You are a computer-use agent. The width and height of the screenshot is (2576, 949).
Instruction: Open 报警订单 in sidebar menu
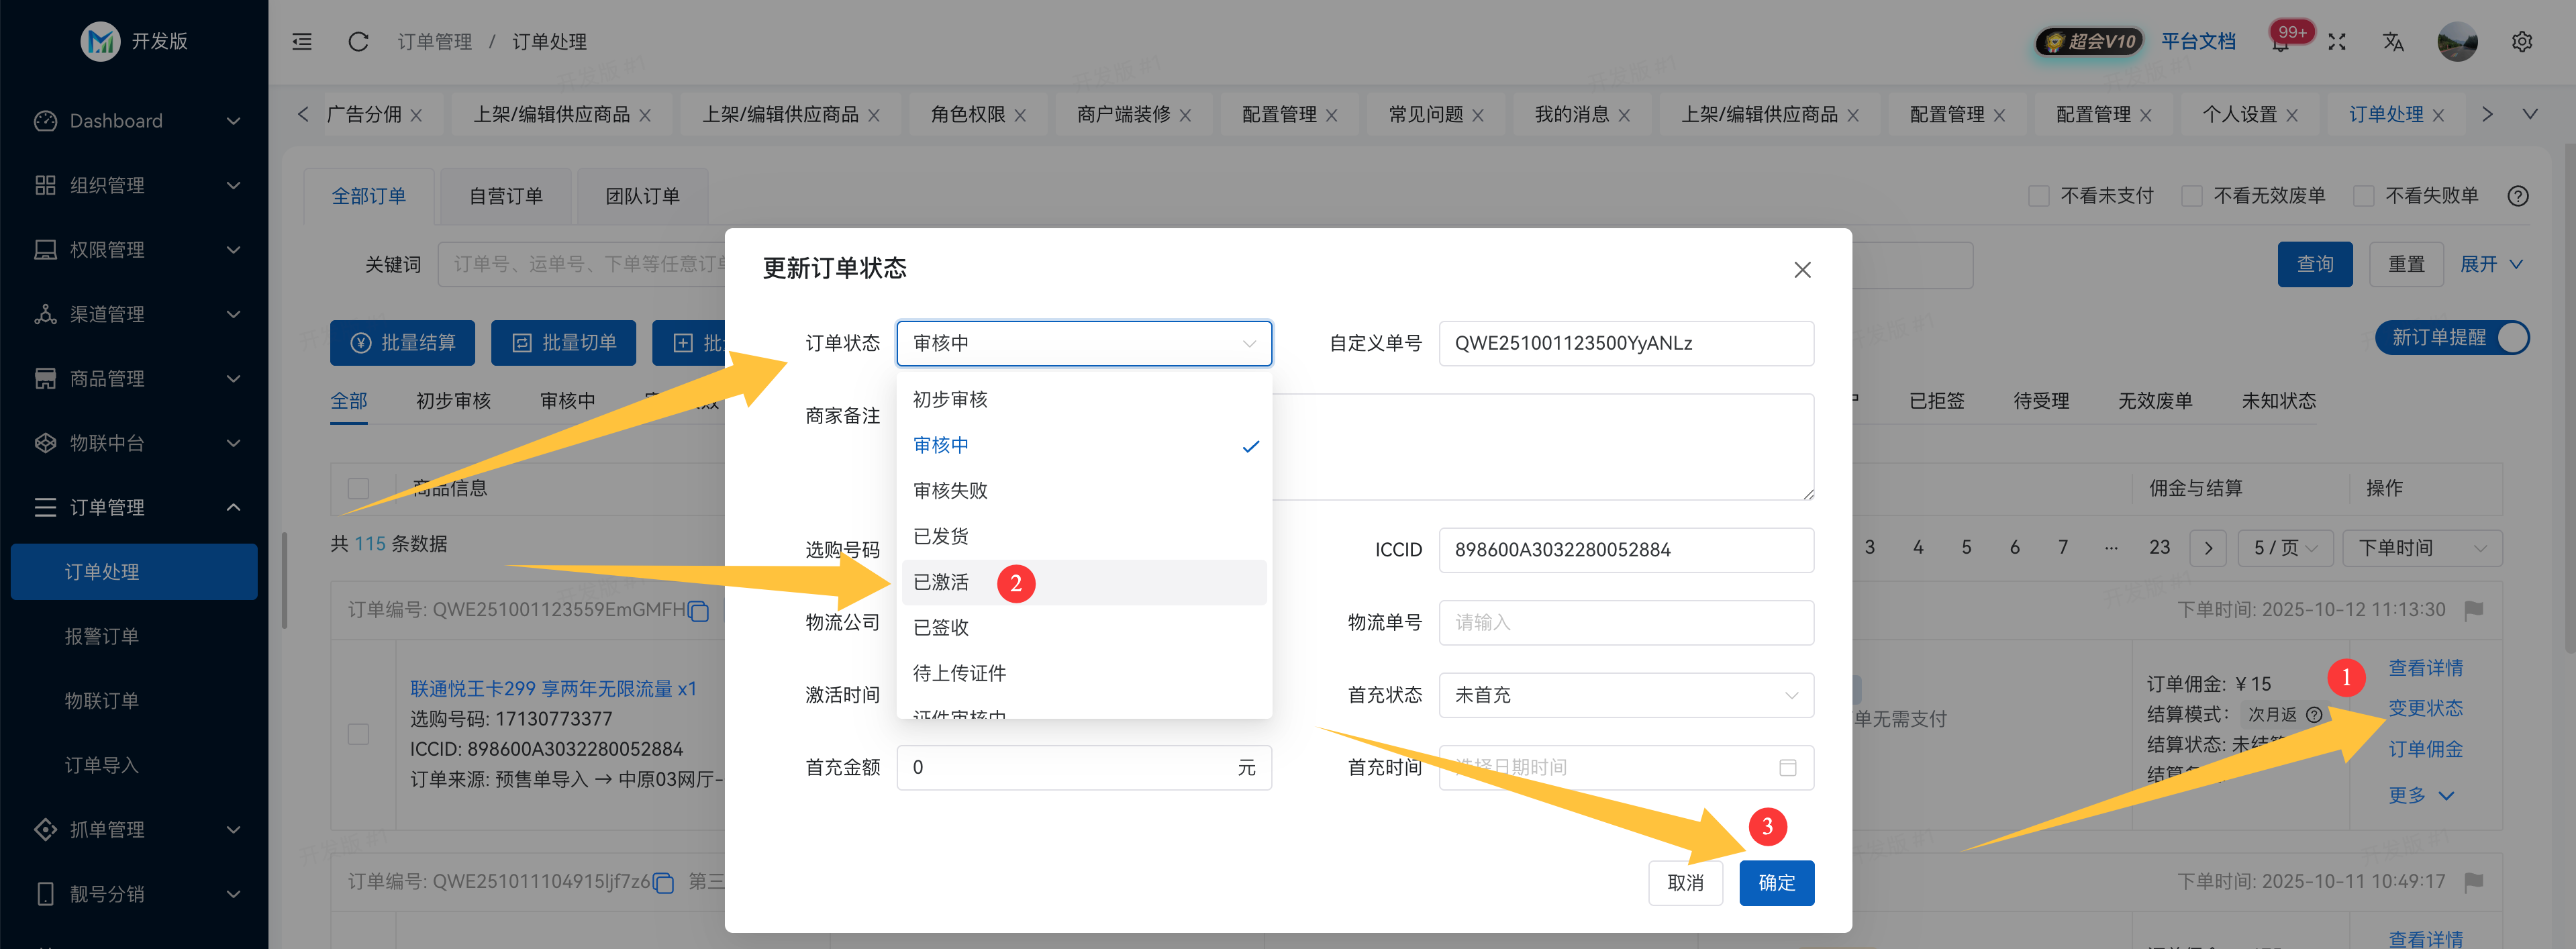102,636
